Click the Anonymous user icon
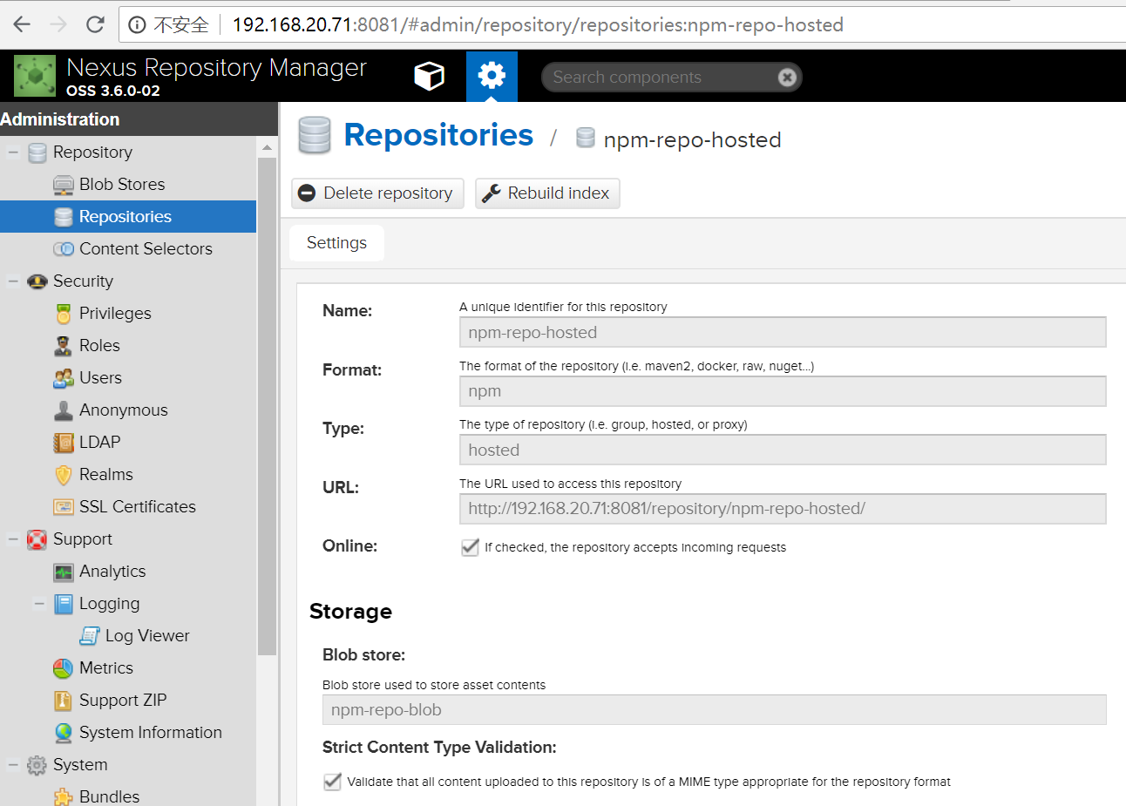 [x=64, y=410]
